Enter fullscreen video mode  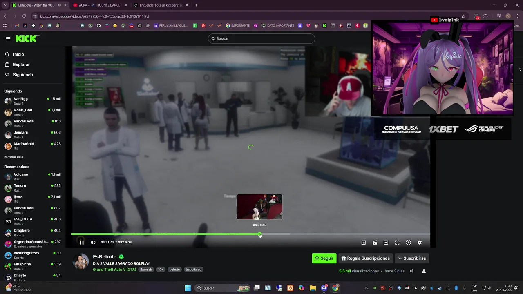point(397,243)
